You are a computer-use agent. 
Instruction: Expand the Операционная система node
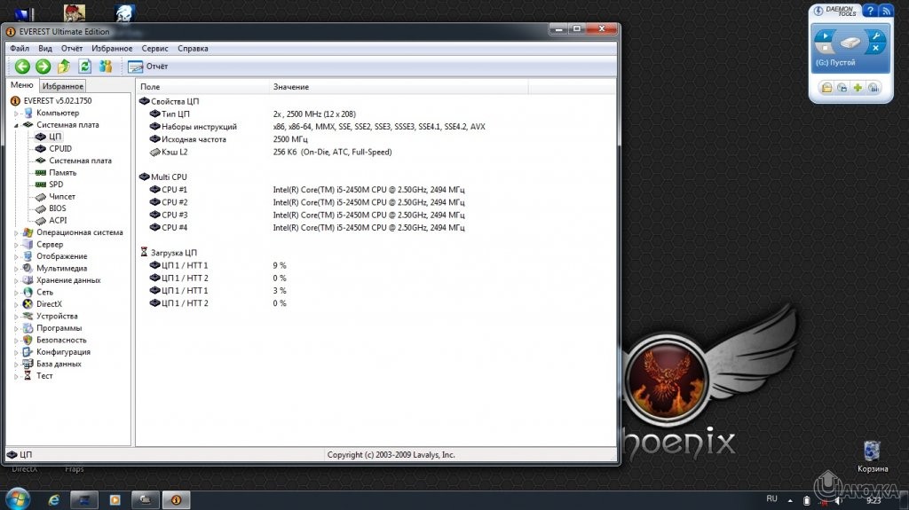[x=16, y=233]
